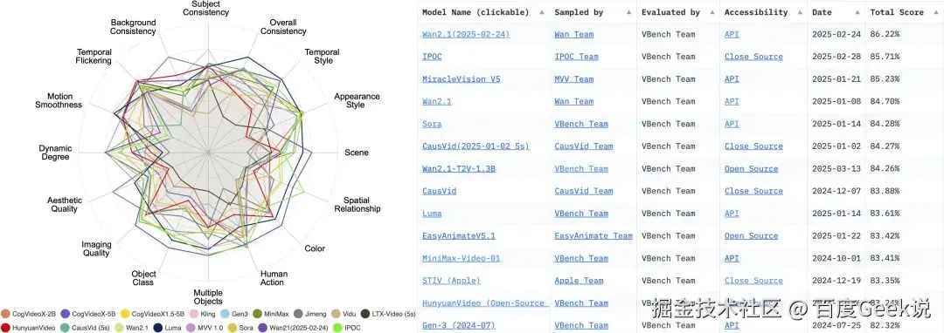
Task: Click the Close Source link for CausVid
Action: tap(753, 192)
